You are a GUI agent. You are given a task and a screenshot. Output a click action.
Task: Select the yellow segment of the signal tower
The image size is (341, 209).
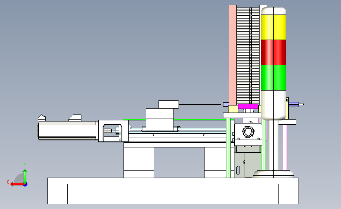(273, 27)
